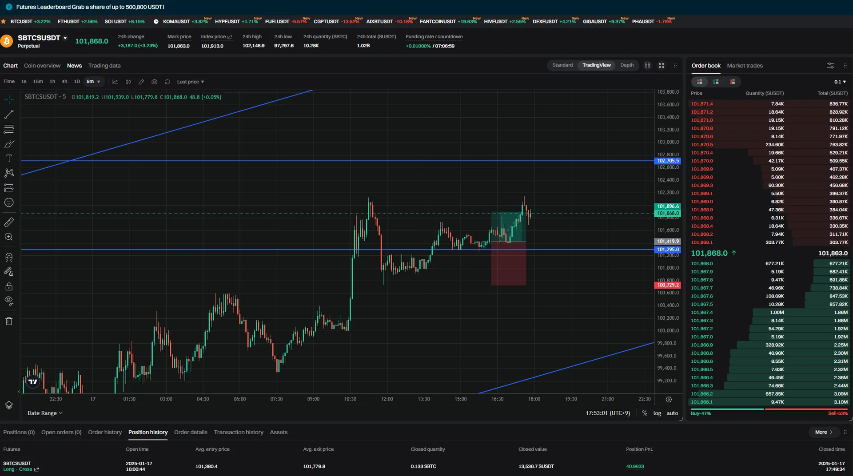Open the Futures Leaderboard banner link
The image size is (853, 476).
[x=90, y=7]
